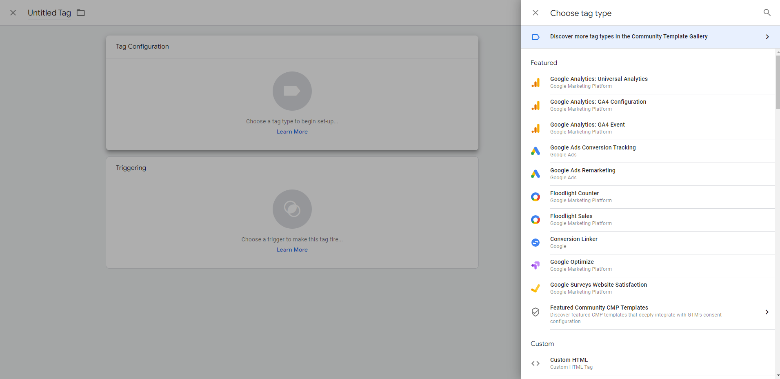Choose Google Surveys Website Satisfaction tag type
This screenshot has width=780, height=379.
tap(648, 288)
